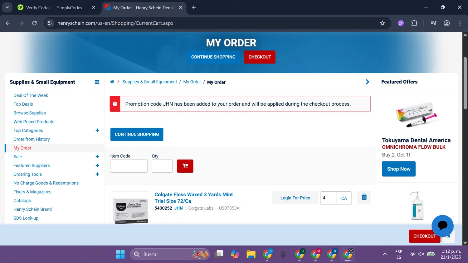Click the right chevron next to breadcrumb

368,82
